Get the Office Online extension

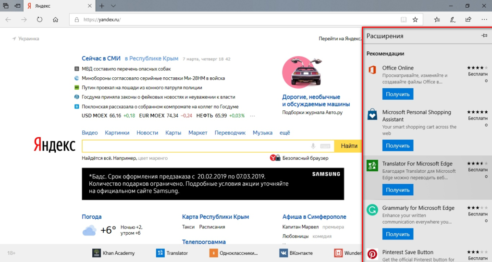[397, 94]
